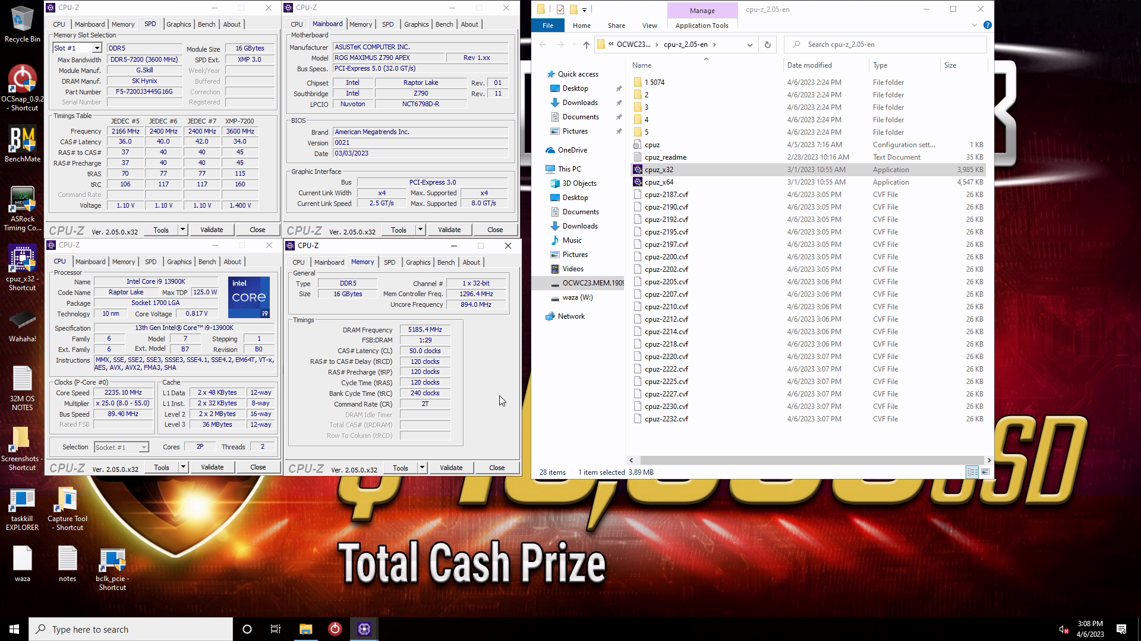Open Tools dropdown arrow in Mainboard window
This screenshot has height=641, width=1141.
click(x=420, y=230)
